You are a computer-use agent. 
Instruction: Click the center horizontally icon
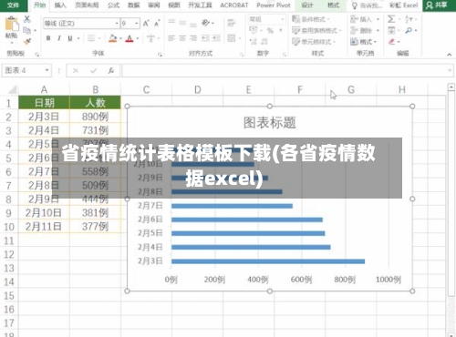tap(182, 38)
